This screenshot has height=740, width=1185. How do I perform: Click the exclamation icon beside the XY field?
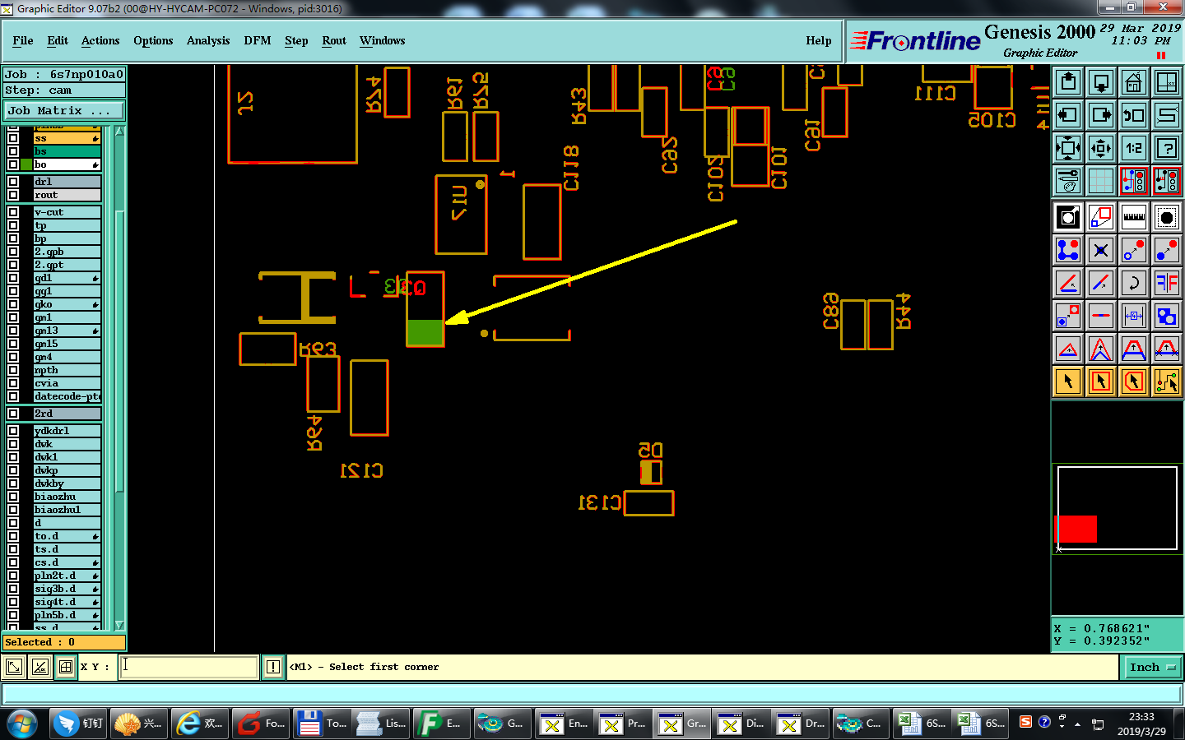273,667
